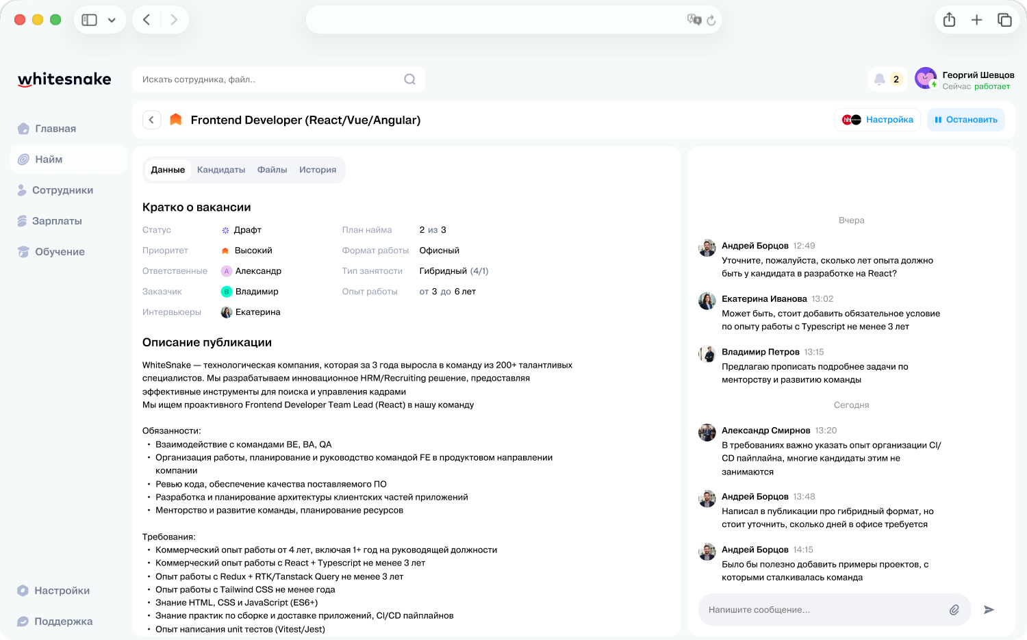Screen dimensions: 1027x640
Task: Switch to the История tab
Action: pos(318,170)
